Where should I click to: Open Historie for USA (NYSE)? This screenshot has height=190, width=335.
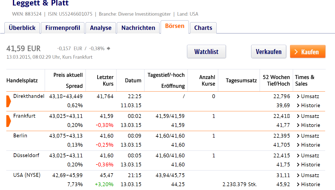(x=308, y=184)
